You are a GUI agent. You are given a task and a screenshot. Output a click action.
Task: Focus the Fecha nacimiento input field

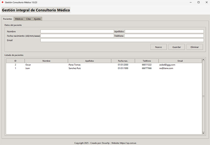coord(77,36)
